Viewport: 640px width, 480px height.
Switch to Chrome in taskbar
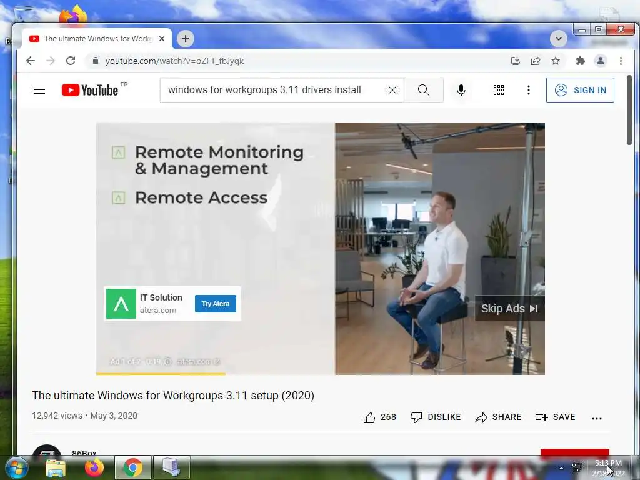tap(132, 468)
